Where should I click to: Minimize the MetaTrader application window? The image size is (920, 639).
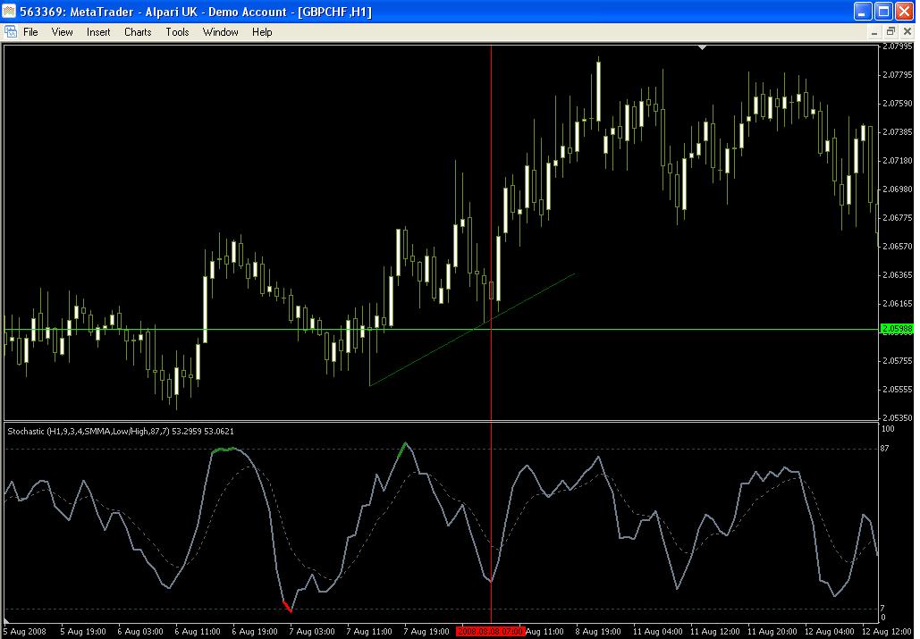pos(863,12)
